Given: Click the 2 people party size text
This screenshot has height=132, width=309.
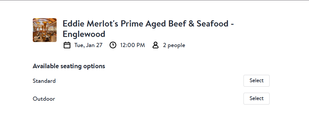Looking at the screenshot, I should pos(174,45).
